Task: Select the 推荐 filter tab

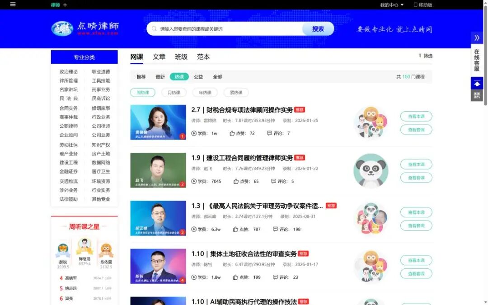Action: 141,76
